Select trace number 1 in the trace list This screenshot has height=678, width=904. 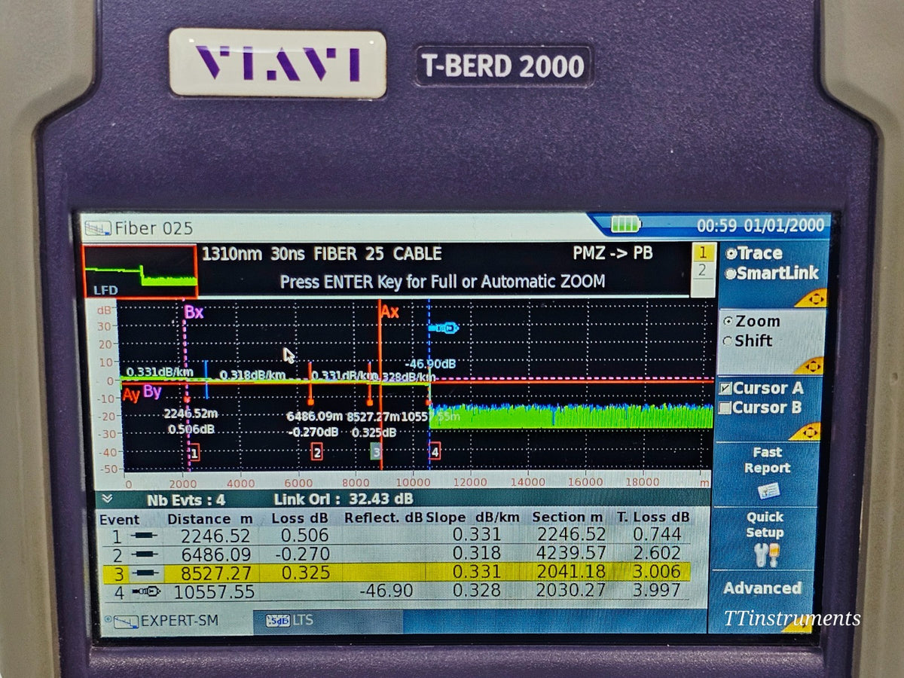pyautogui.click(x=702, y=253)
